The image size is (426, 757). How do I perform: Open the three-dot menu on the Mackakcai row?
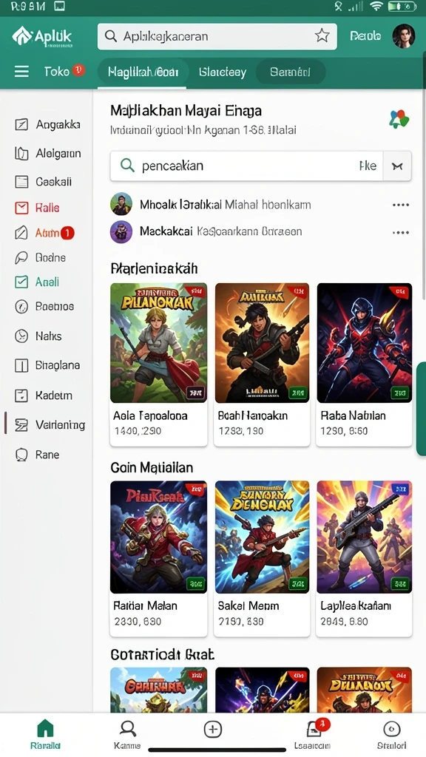tap(400, 232)
